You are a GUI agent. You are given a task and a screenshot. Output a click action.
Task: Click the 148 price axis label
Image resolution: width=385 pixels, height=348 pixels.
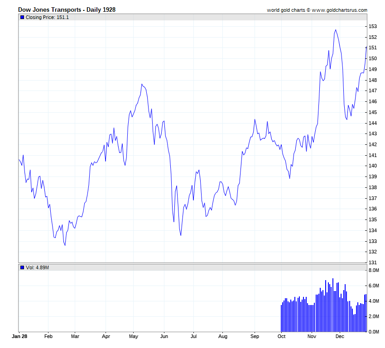373,80
